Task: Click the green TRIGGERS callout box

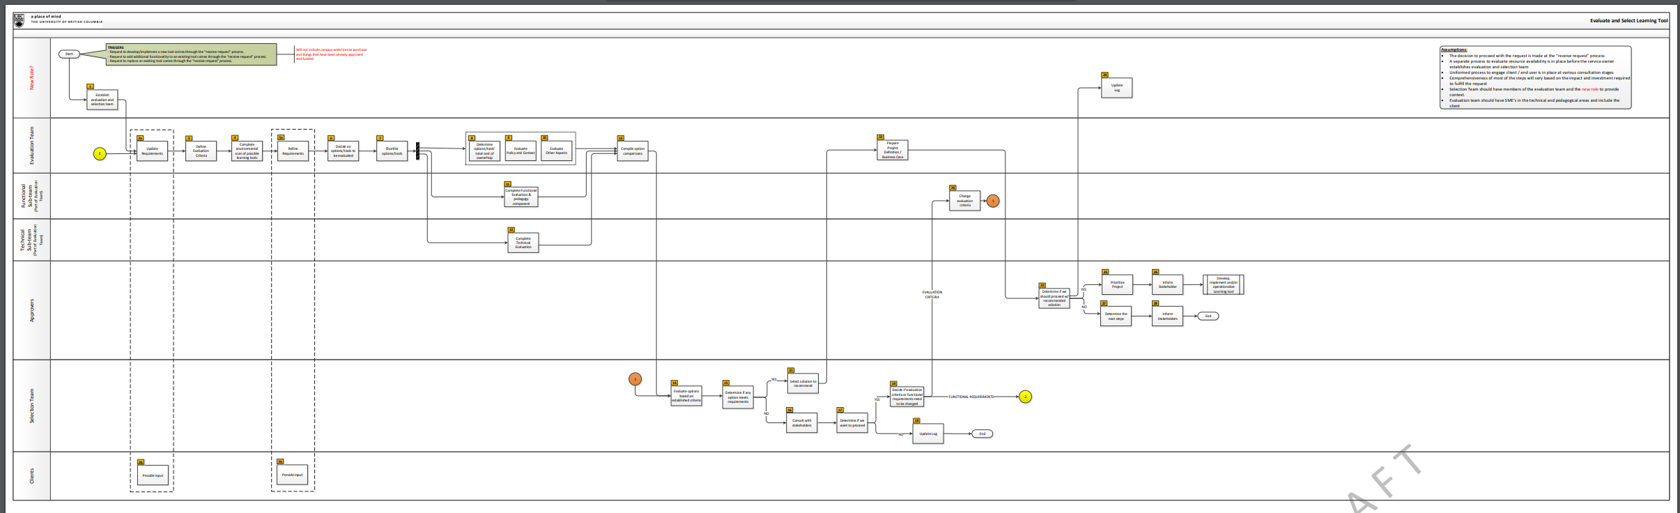Action: pyautogui.click(x=191, y=54)
